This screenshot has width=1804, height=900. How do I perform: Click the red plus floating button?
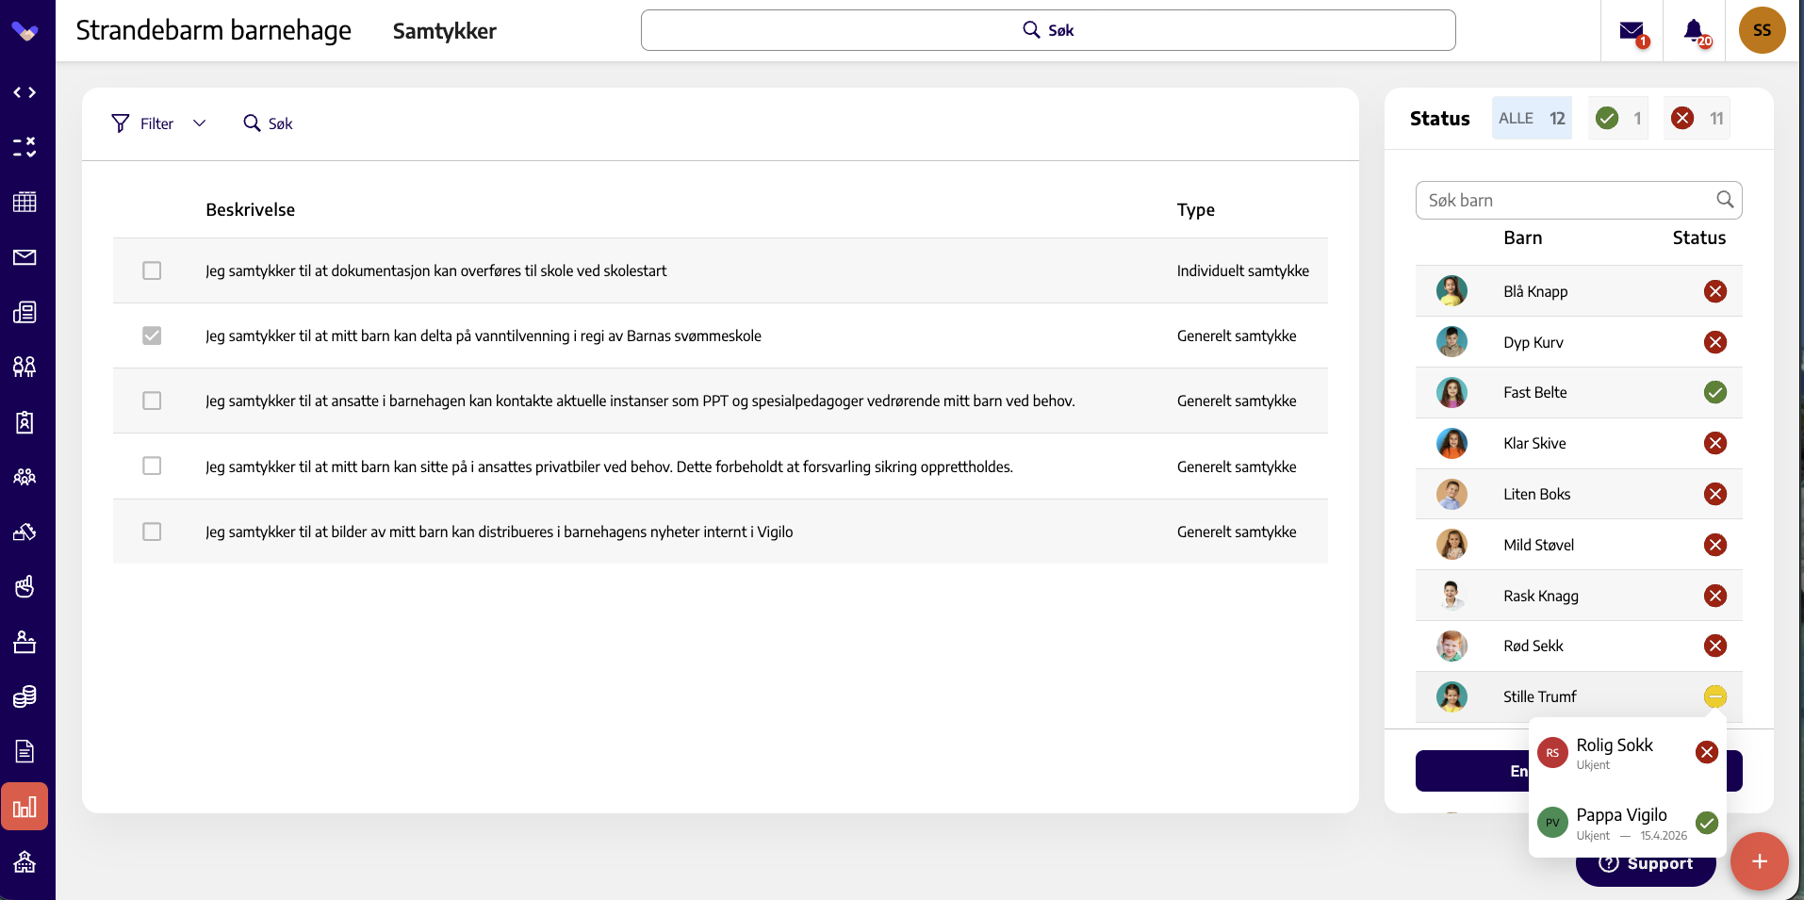click(1759, 861)
